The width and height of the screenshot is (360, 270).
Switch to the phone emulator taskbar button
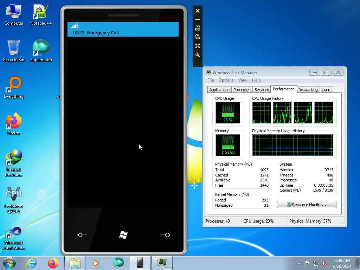coord(140,263)
